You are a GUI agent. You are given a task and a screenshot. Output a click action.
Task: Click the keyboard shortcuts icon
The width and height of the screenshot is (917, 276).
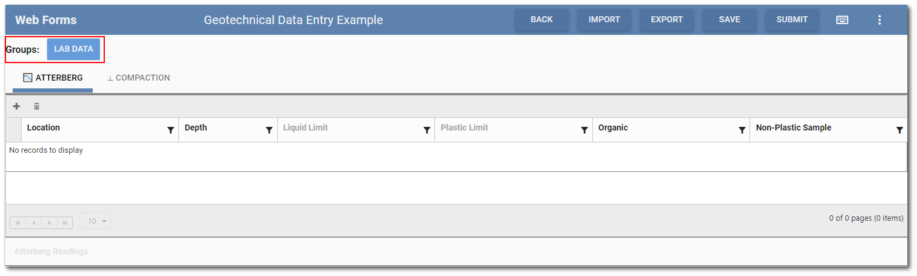[842, 20]
